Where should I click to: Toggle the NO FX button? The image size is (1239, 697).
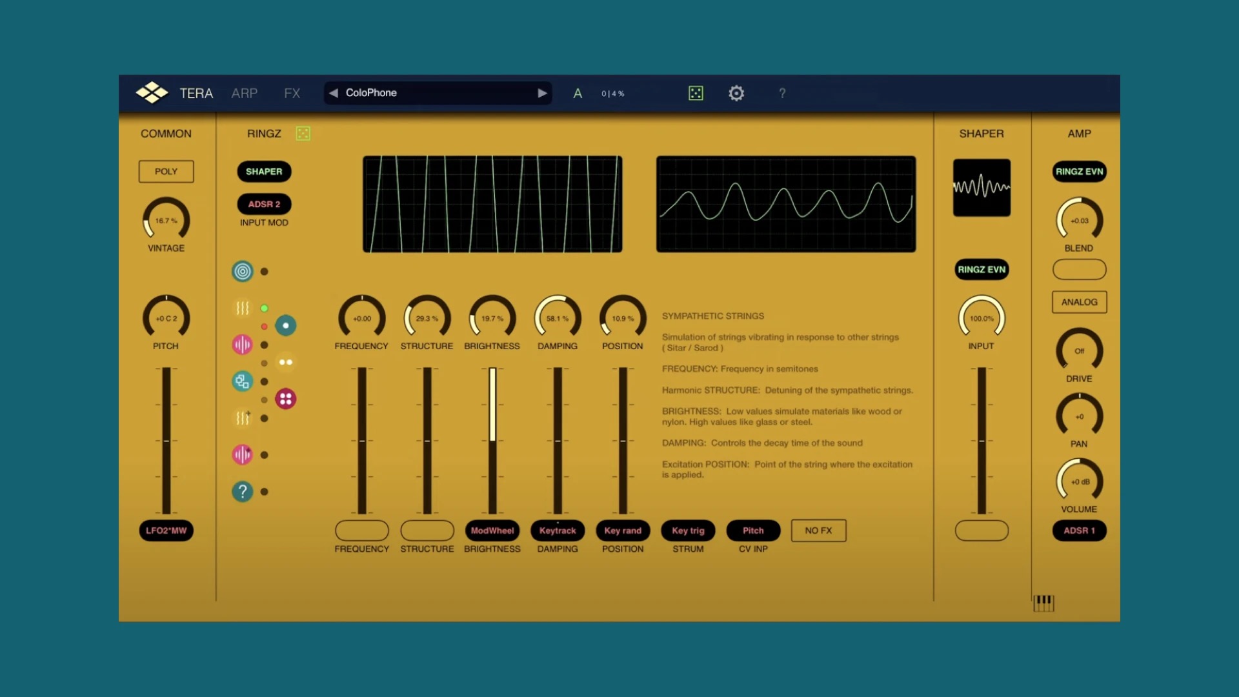[818, 530]
